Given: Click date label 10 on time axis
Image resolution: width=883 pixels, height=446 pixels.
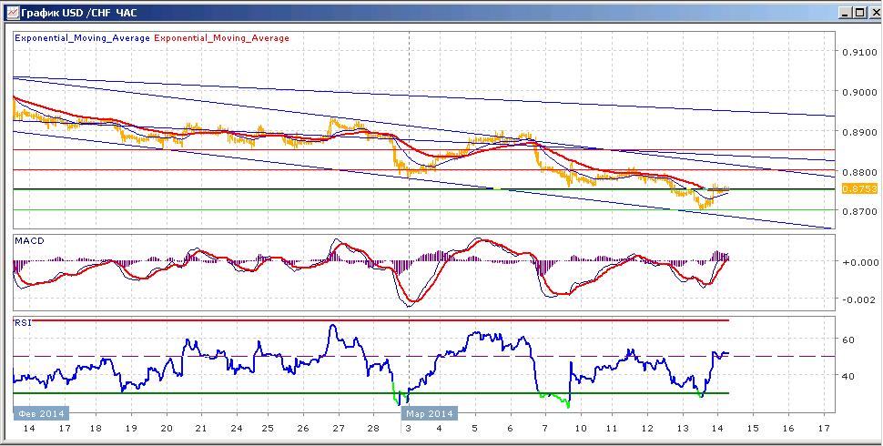Looking at the screenshot, I should (580, 429).
